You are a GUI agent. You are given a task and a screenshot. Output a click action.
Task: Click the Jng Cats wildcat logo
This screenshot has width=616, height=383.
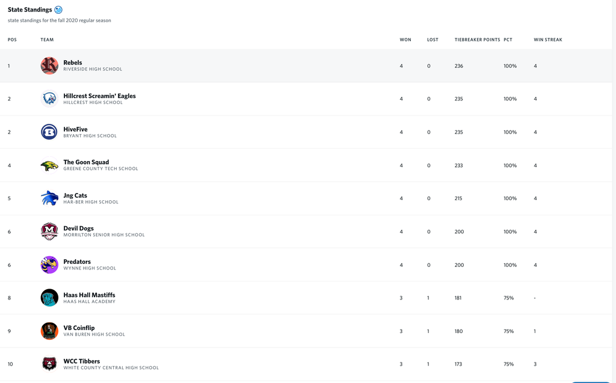coord(49,198)
